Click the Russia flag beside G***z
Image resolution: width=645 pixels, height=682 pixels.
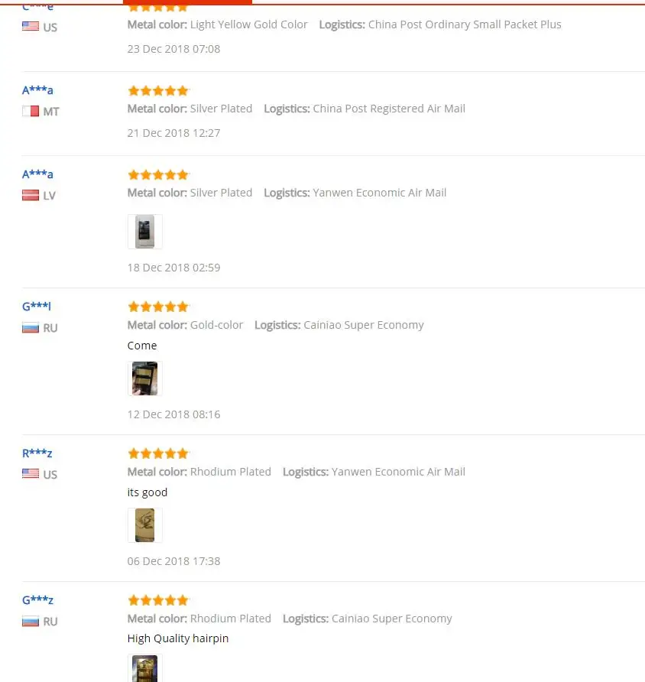[x=31, y=621]
